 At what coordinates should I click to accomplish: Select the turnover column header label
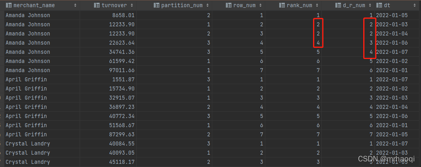pyautogui.click(x=115, y=5)
